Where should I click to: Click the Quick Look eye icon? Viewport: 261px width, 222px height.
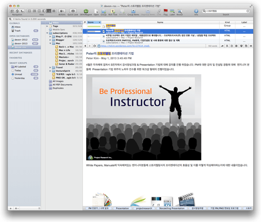coord(73,11)
